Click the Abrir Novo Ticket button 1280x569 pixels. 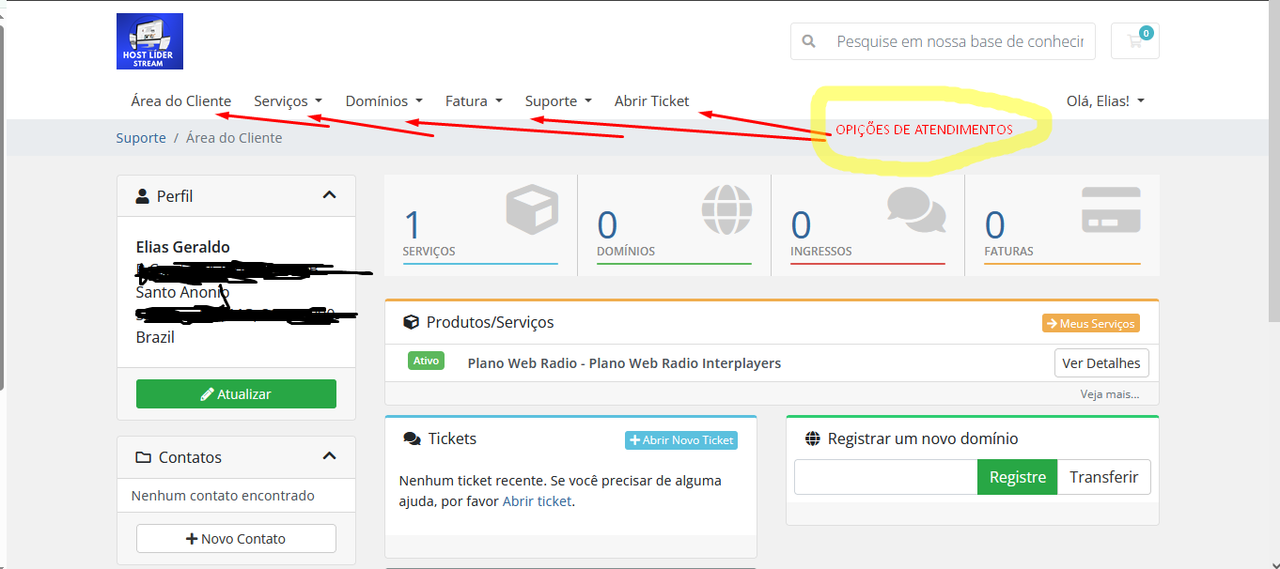tap(681, 439)
